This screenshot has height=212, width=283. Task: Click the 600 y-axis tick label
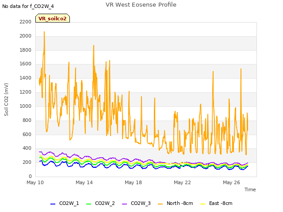pyautogui.click(x=27, y=134)
